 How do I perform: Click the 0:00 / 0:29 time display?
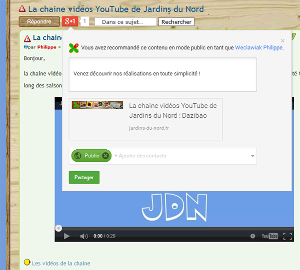click(x=104, y=236)
